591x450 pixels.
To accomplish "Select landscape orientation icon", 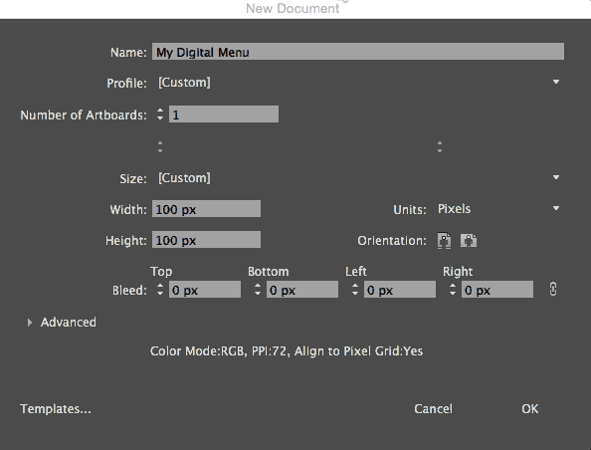I will coord(469,241).
